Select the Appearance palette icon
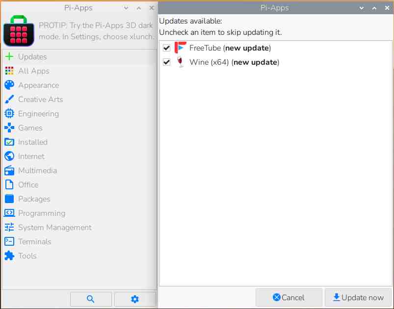394x309 pixels. [x=9, y=85]
